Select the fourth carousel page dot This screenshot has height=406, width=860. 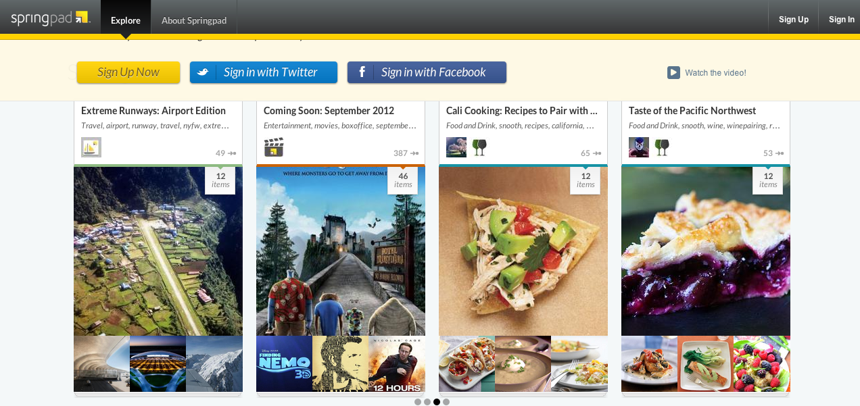point(446,402)
